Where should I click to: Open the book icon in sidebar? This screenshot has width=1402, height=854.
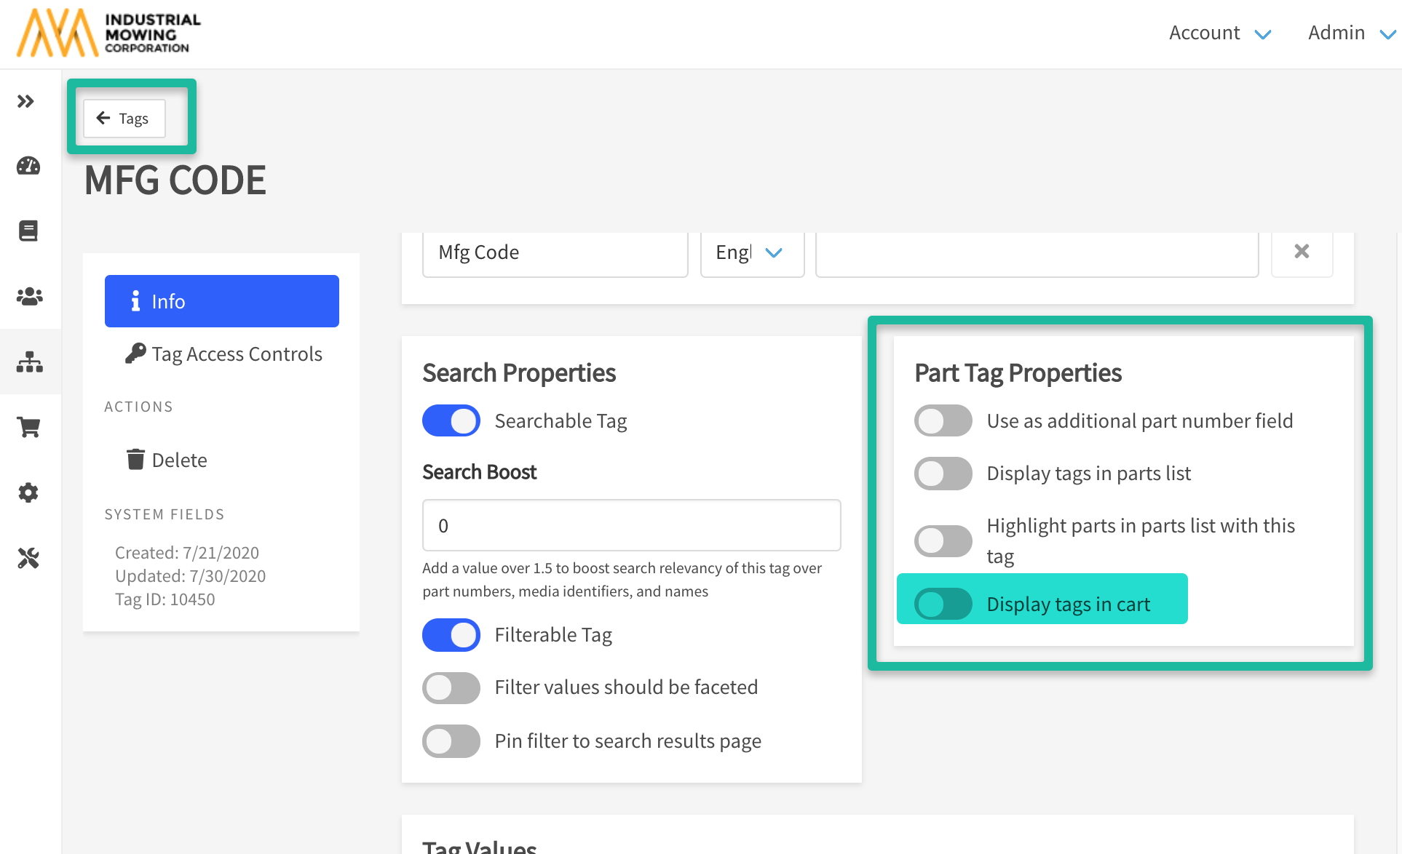pyautogui.click(x=28, y=231)
